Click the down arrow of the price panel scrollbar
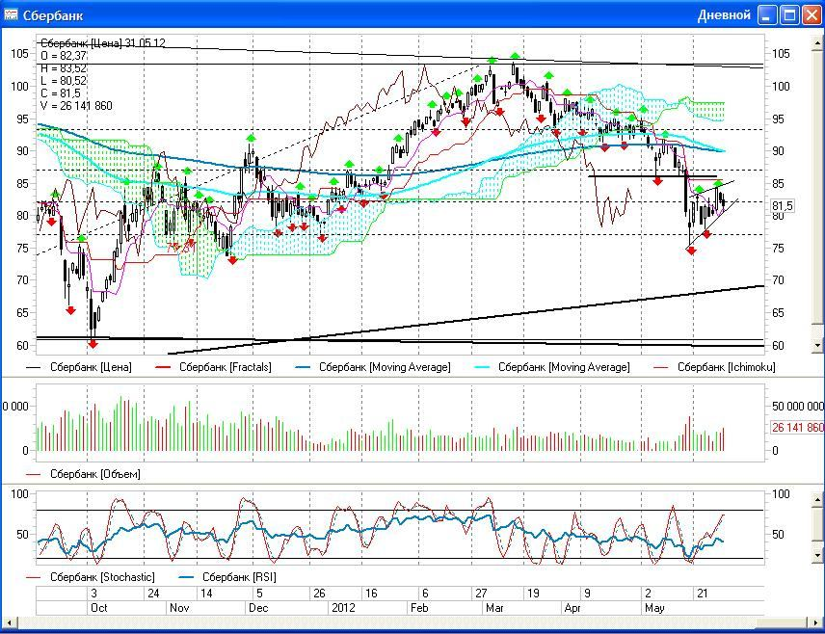The height and width of the screenshot is (634, 825). tap(818, 345)
